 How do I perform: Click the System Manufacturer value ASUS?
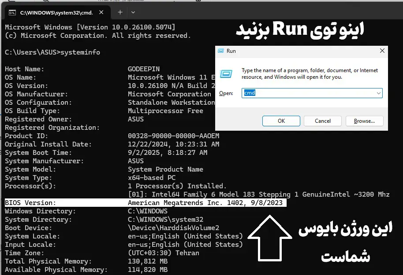click(x=136, y=161)
